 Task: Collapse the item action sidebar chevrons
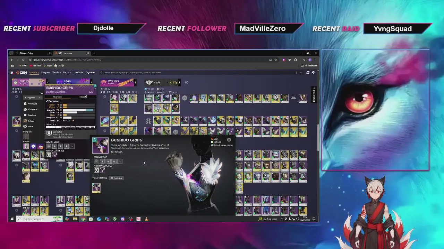coord(41,93)
